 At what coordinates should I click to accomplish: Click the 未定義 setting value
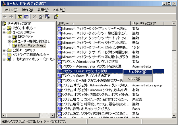pyautogui.click(x=137, y=99)
